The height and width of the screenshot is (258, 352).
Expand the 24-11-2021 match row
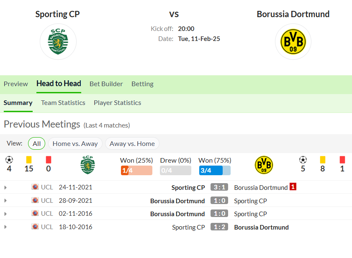5,187
